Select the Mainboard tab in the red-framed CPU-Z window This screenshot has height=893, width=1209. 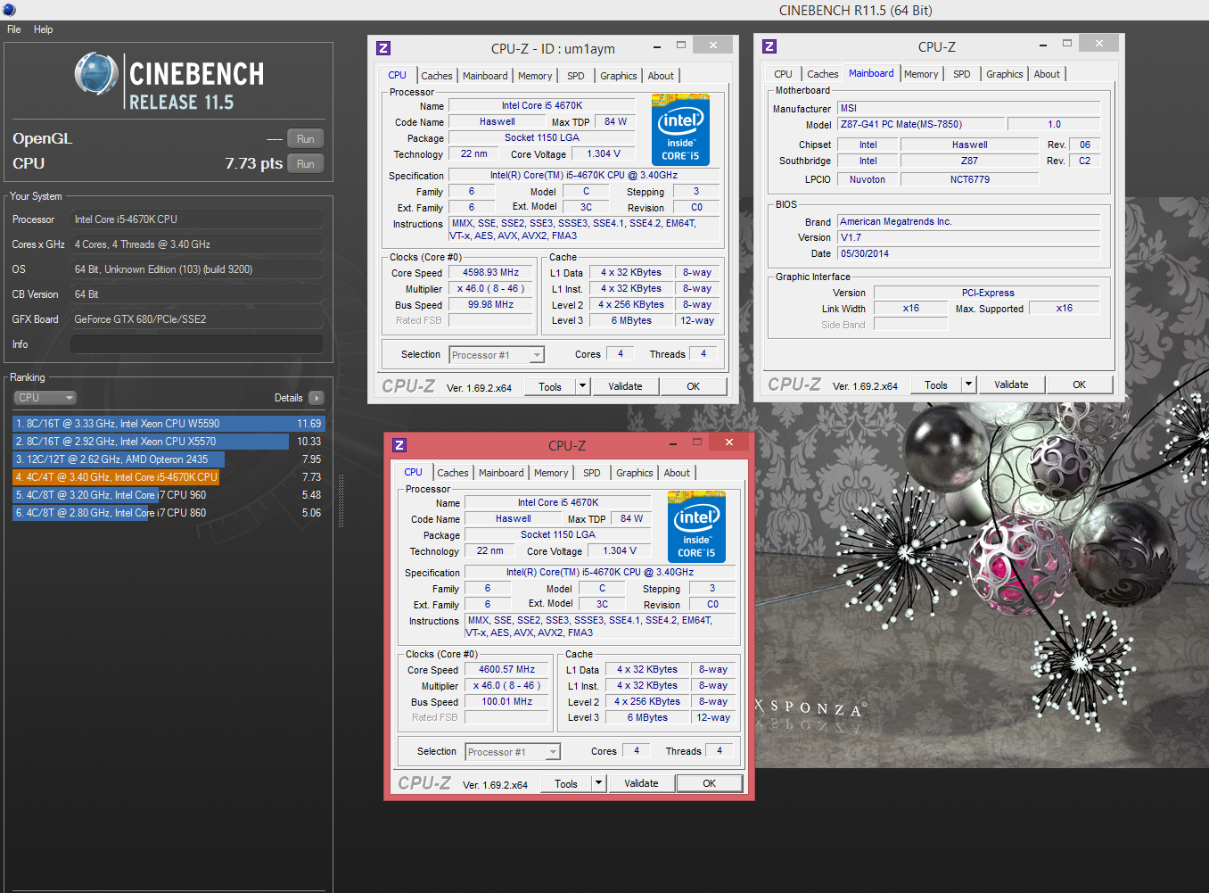tap(501, 473)
